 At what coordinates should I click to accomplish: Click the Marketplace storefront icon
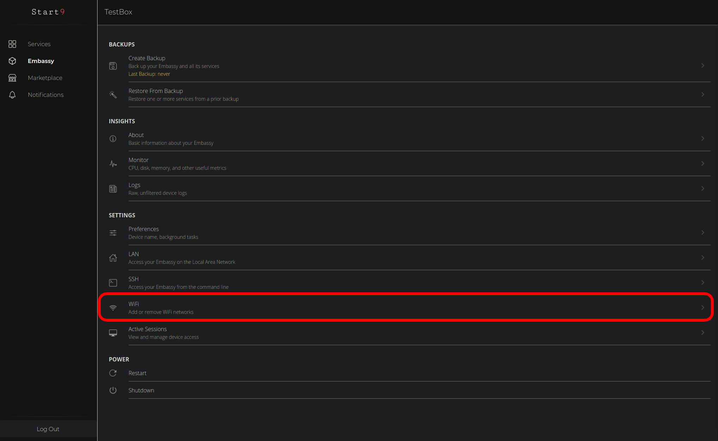(12, 78)
